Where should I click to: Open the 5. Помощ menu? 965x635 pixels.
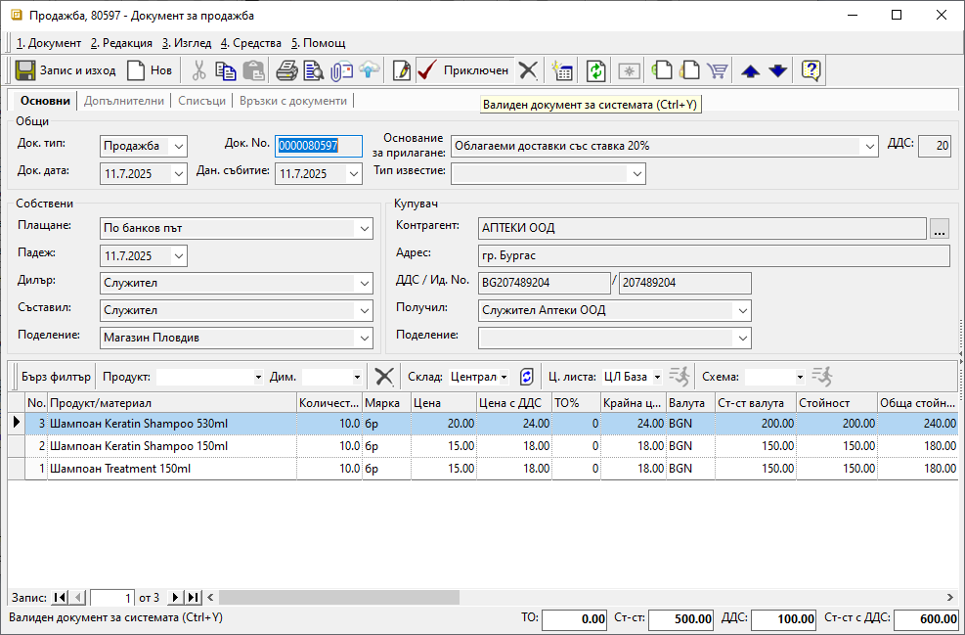tap(318, 43)
